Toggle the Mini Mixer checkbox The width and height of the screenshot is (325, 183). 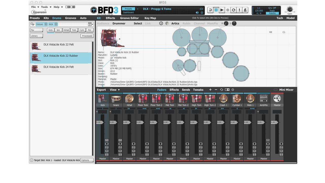pos(275,90)
